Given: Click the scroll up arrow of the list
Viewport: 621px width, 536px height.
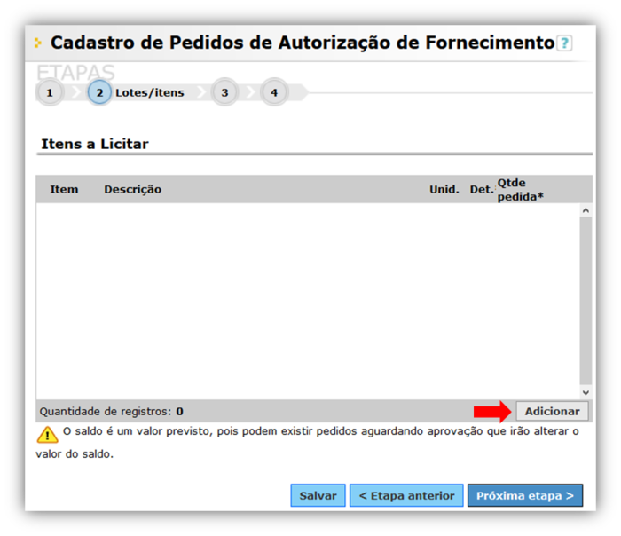Looking at the screenshot, I should (585, 211).
